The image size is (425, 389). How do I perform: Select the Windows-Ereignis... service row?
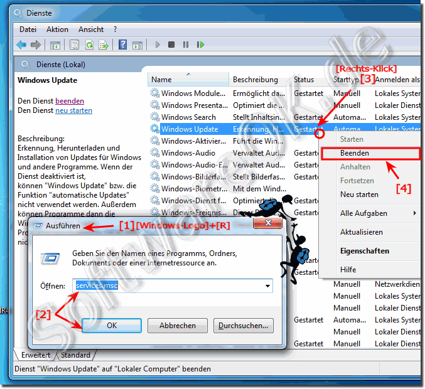(234, 213)
